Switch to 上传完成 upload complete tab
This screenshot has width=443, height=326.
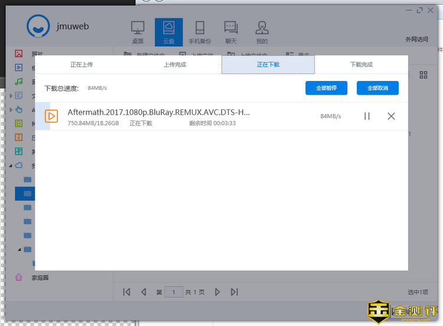pyautogui.click(x=175, y=64)
